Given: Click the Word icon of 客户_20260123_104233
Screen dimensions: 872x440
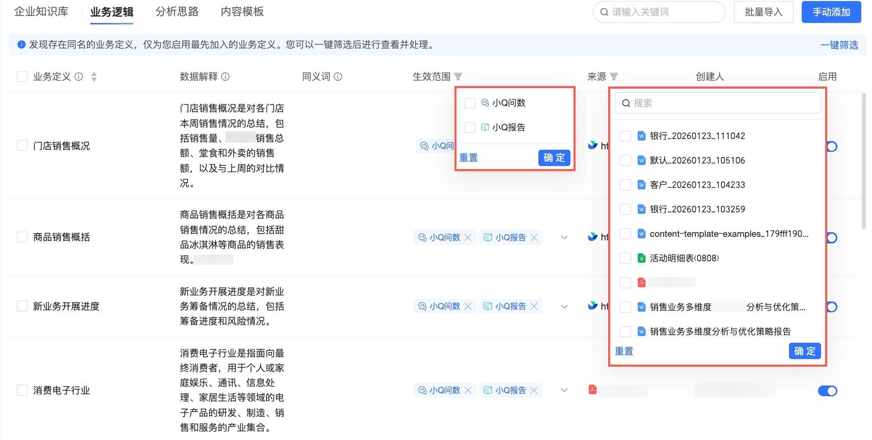Looking at the screenshot, I should [642, 185].
